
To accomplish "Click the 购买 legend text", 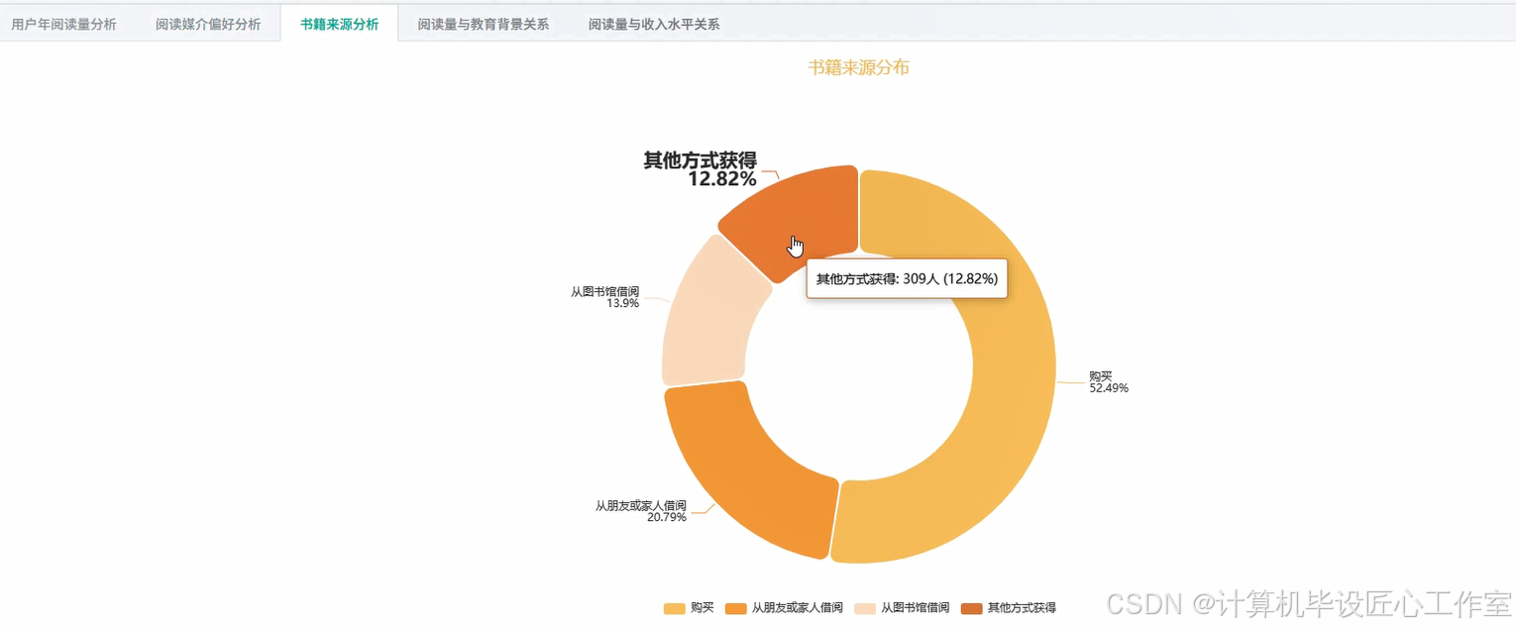I will click(702, 608).
